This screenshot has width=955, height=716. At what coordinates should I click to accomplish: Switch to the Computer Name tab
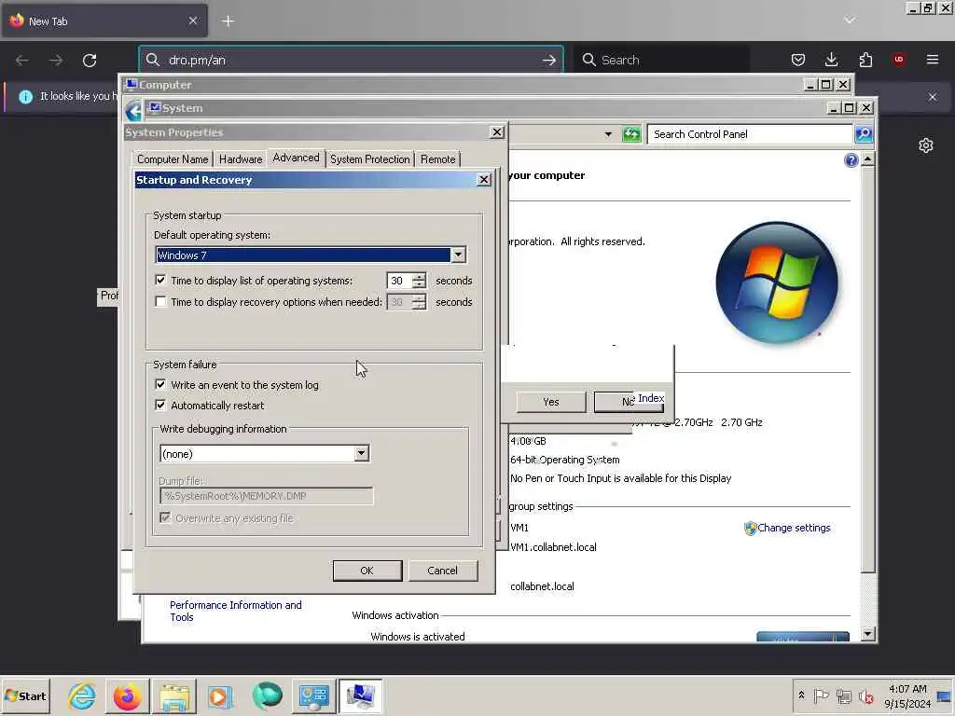173,158
